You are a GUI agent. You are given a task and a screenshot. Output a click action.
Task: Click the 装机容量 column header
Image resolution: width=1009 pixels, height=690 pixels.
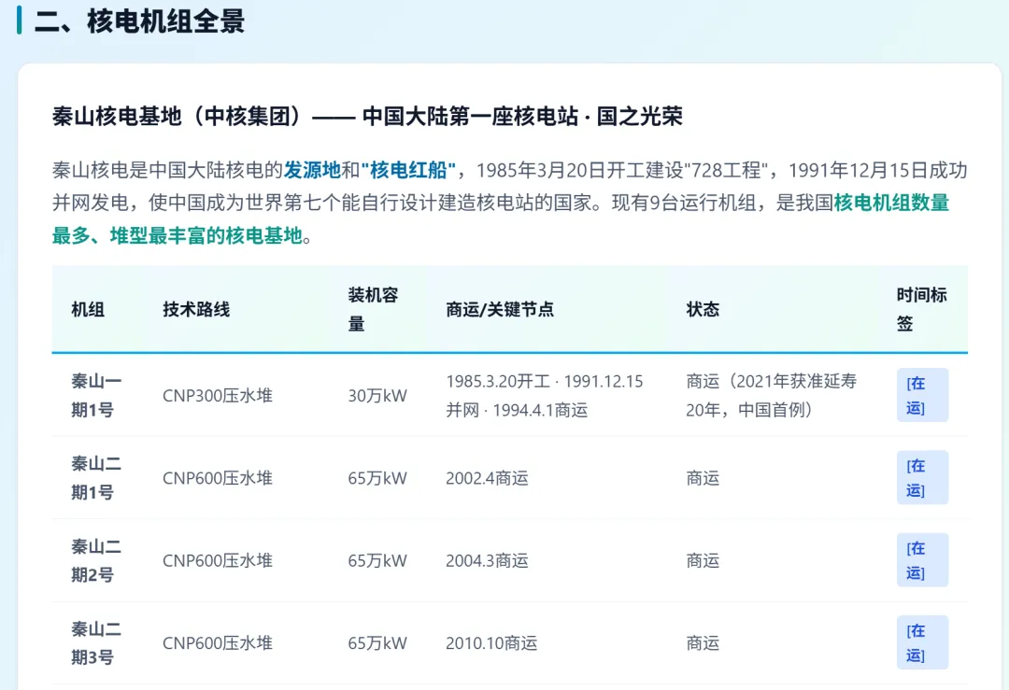[x=373, y=309]
